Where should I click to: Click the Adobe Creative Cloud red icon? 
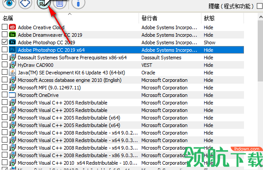click(x=12, y=27)
